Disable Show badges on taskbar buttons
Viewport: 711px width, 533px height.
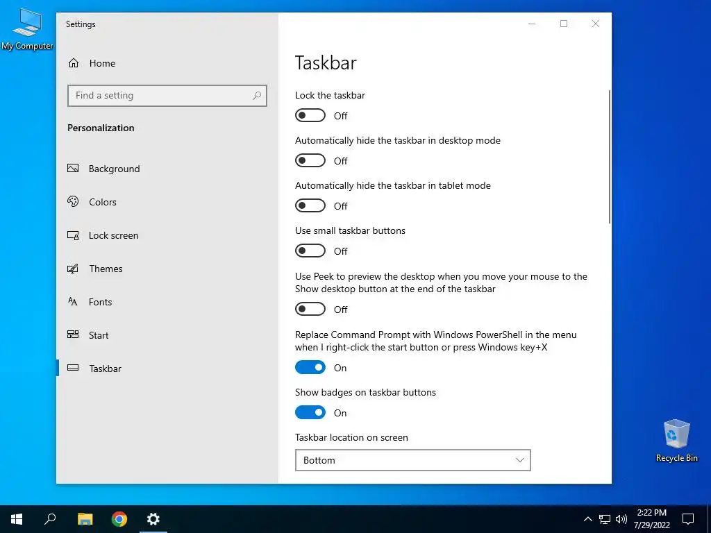(x=310, y=412)
